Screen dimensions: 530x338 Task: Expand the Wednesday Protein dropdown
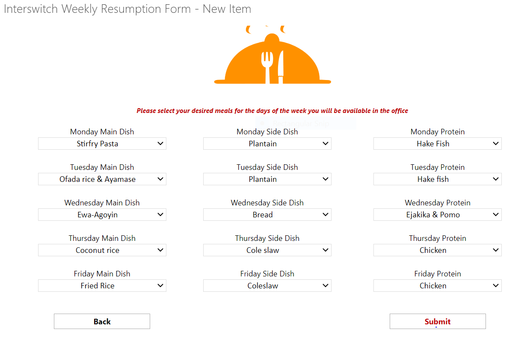click(x=437, y=215)
